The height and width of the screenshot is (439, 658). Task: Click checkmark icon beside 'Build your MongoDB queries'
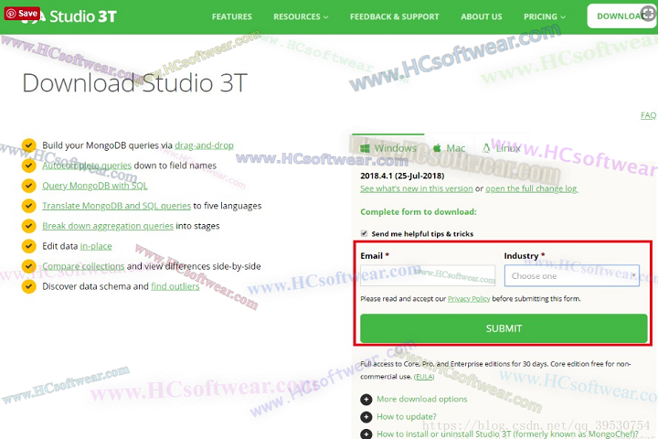(29, 145)
